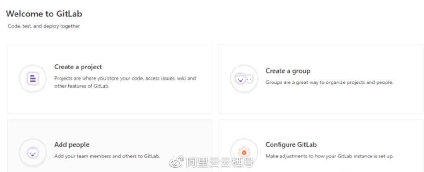Click text 'Code, test, and deploy together'

click(x=44, y=26)
